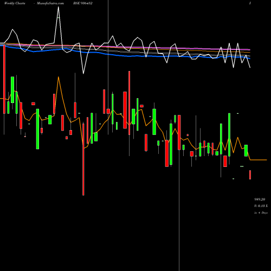
Task: Click the 'V: 0.13 X' volume text
Action: [261, 206]
